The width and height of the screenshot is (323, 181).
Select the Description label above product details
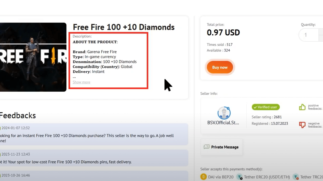82,36
